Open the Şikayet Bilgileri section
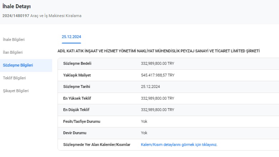The image size is (279, 157). point(16,91)
